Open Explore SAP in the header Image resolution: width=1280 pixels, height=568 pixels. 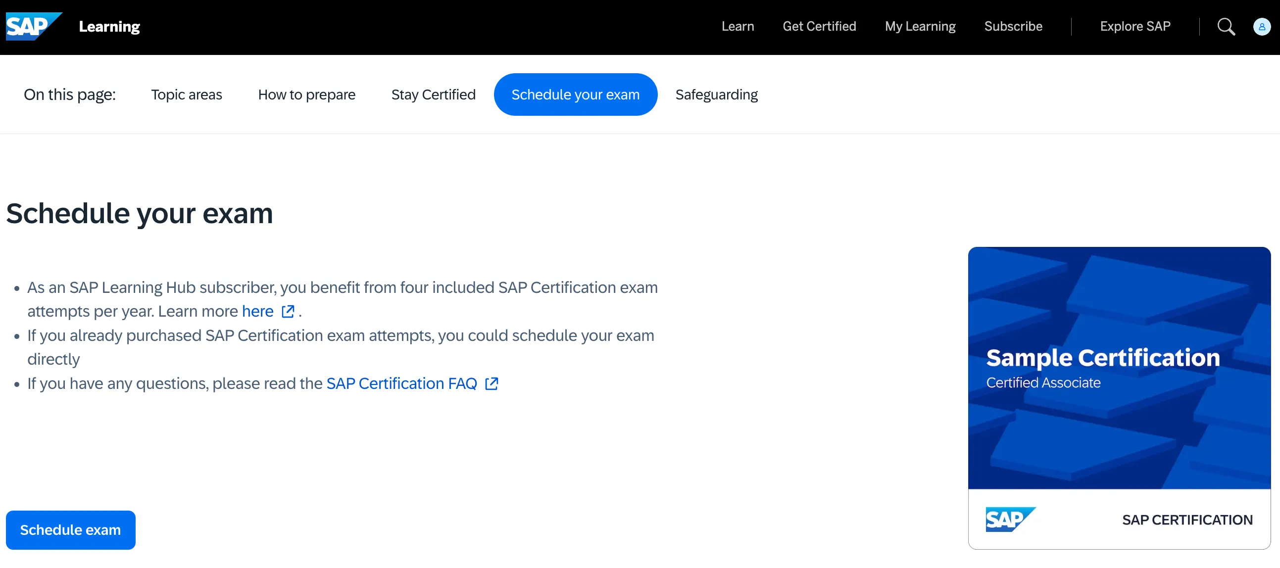point(1135,26)
